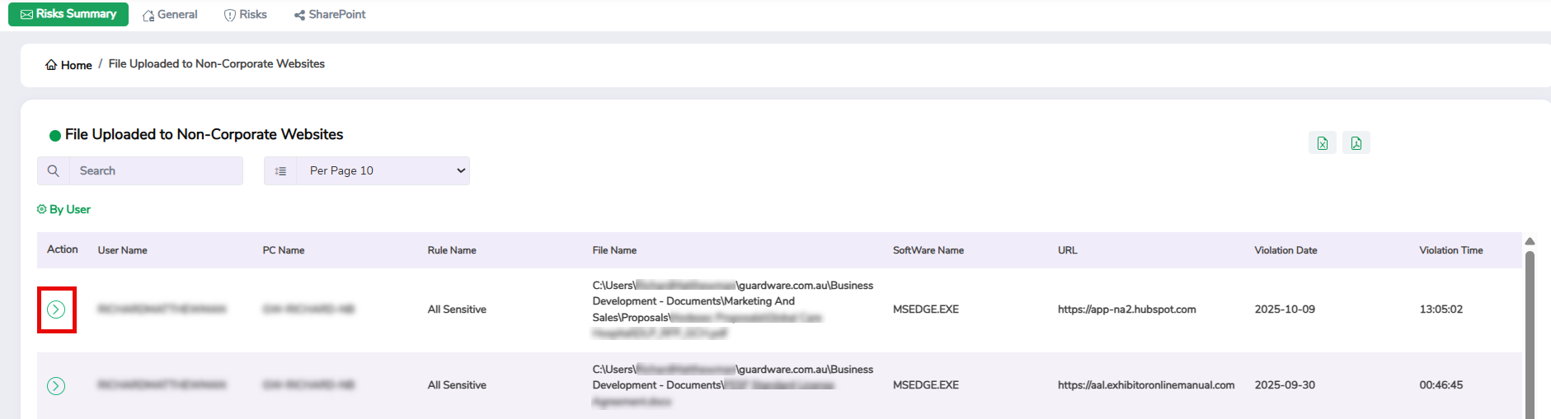Click inside the Search input field
This screenshot has height=419, width=1551.
(x=157, y=171)
